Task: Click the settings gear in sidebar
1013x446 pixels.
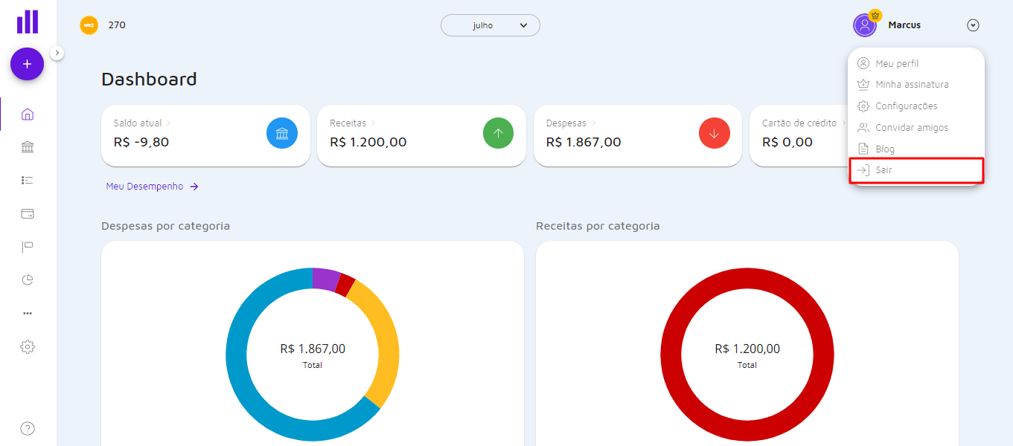Action: tap(28, 346)
